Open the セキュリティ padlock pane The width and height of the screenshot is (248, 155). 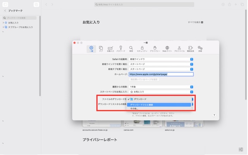pyautogui.click(x=142, y=49)
